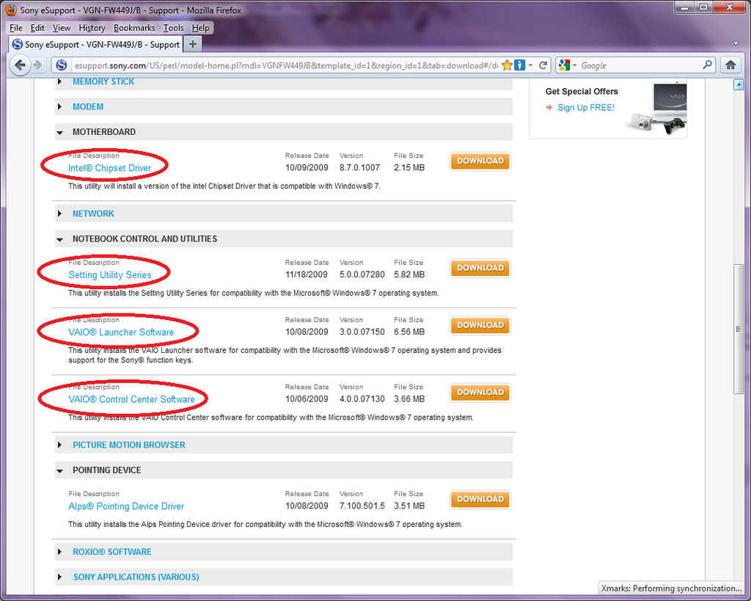The image size is (751, 601).
Task: Reload the page with the refresh icon
Action: [543, 65]
